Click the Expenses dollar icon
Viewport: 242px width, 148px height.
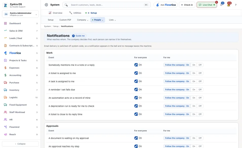(x=5, y=68)
